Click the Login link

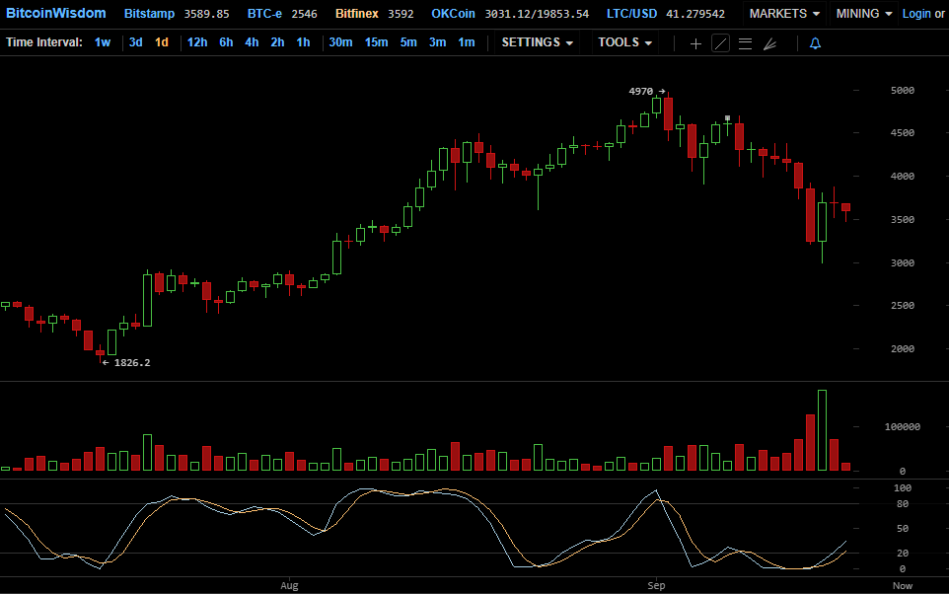(x=915, y=14)
